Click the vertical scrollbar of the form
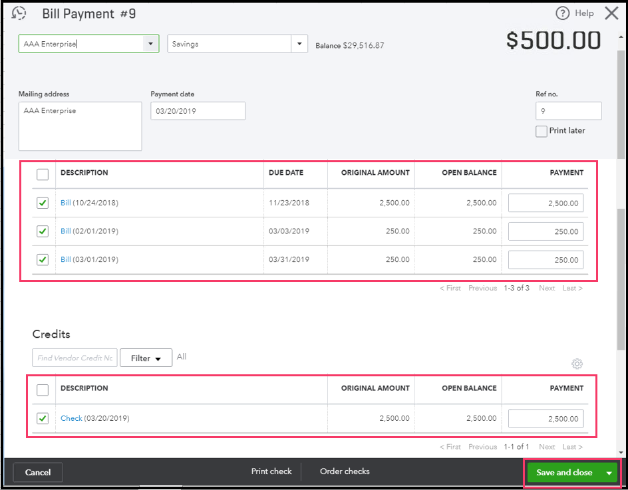This screenshot has width=628, height=490. tap(621, 280)
